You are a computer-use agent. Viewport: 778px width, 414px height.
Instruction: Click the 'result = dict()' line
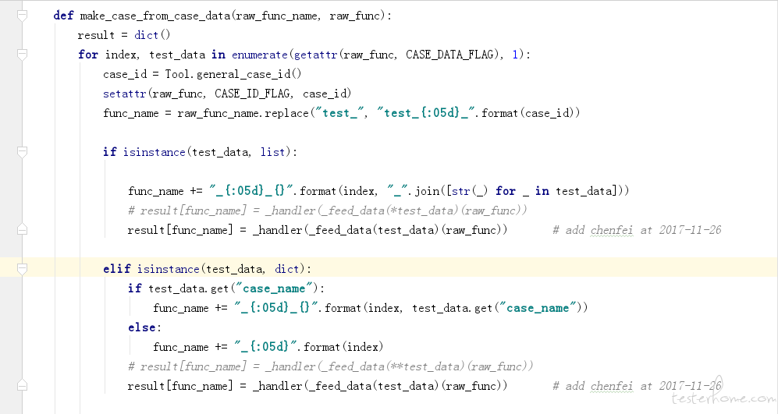pyautogui.click(x=124, y=35)
